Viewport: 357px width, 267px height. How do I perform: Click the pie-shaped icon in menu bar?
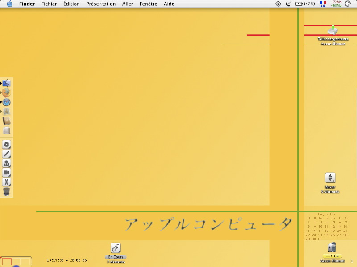(348, 4)
